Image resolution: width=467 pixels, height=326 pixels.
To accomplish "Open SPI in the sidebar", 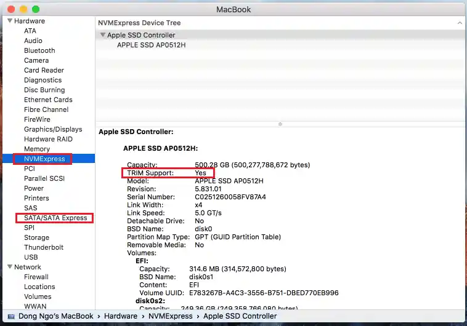I will (29, 228).
